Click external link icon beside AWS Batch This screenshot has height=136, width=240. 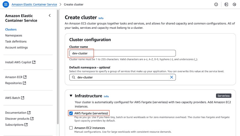click(x=23, y=98)
